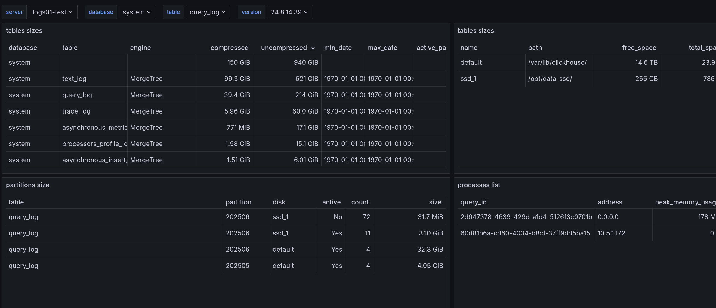Viewport: 716px width, 308px height.
Task: Click the min_date column header
Action: [338, 48]
